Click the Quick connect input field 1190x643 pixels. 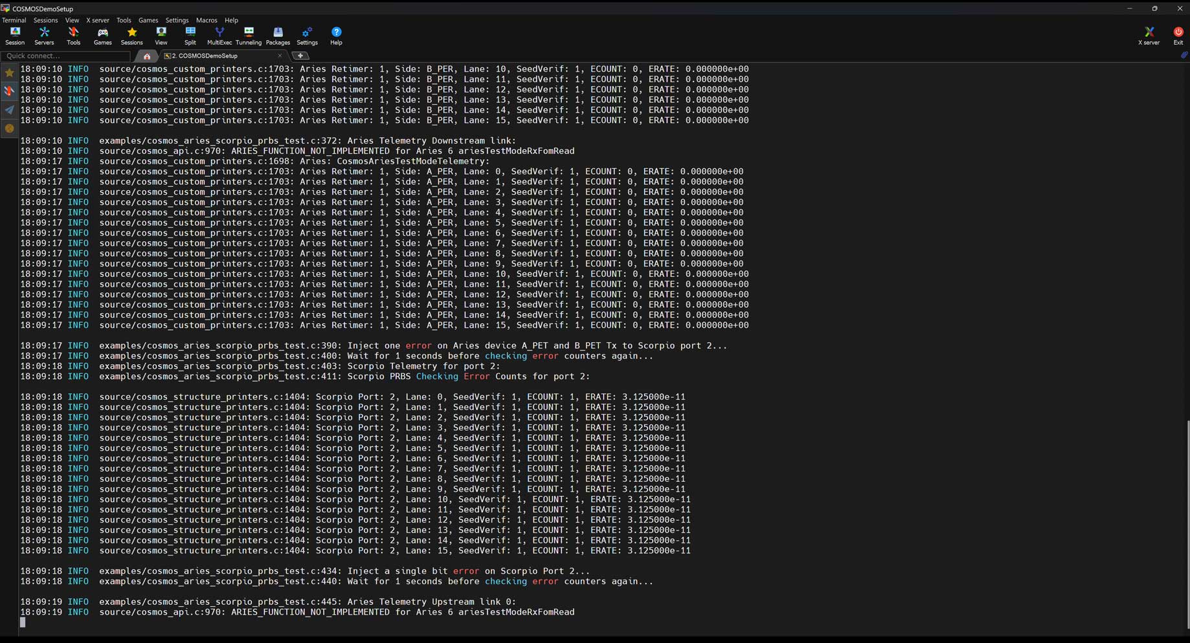[x=65, y=56]
